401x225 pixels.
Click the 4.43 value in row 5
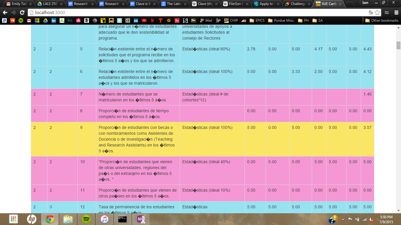[367, 49]
